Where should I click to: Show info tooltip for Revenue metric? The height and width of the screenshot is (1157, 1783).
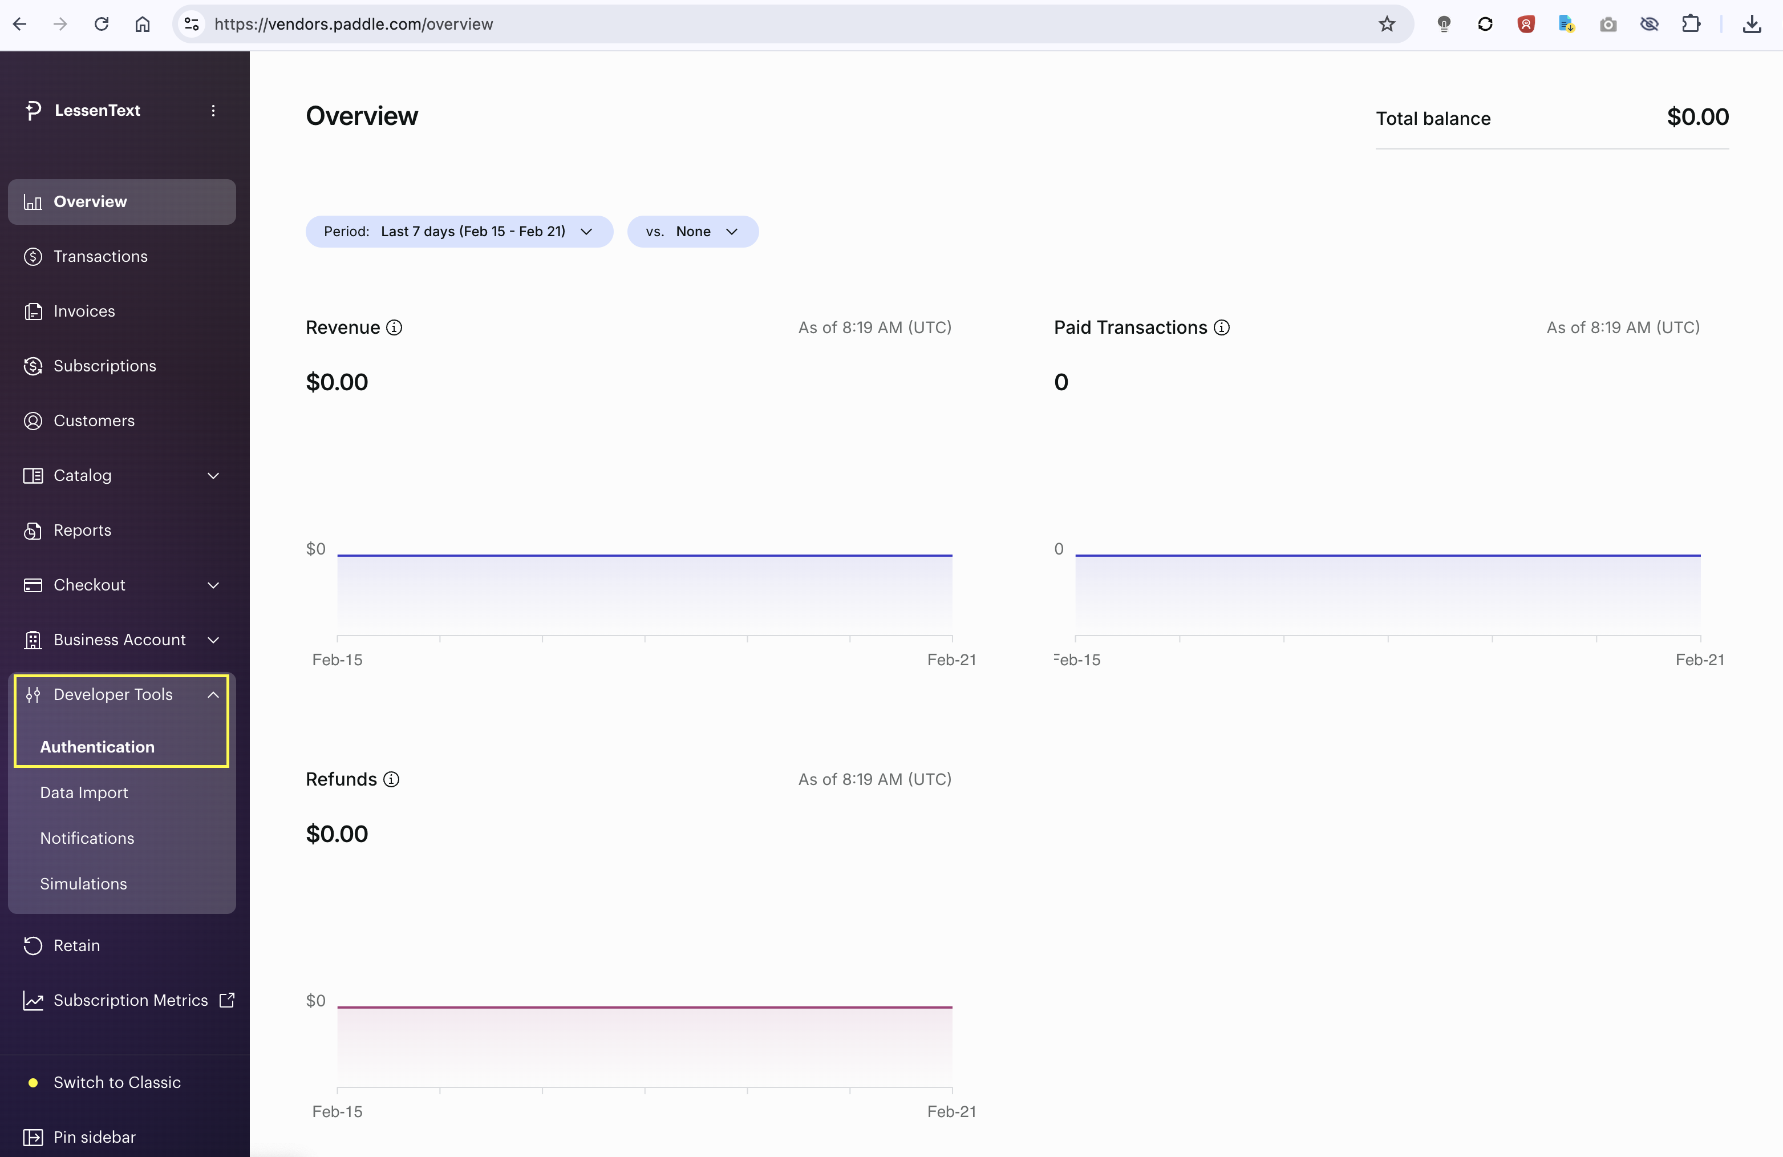395,327
